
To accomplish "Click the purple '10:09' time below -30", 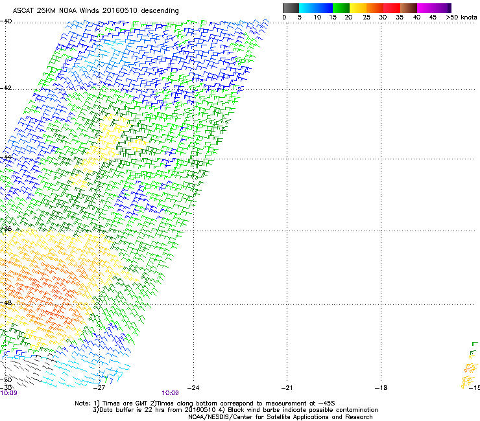I will pyautogui.click(x=9, y=393).
